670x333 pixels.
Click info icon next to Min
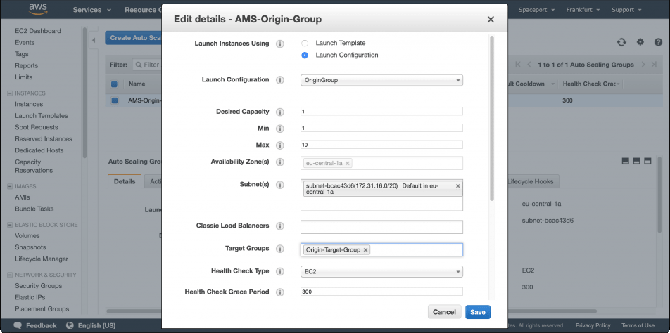click(x=280, y=129)
